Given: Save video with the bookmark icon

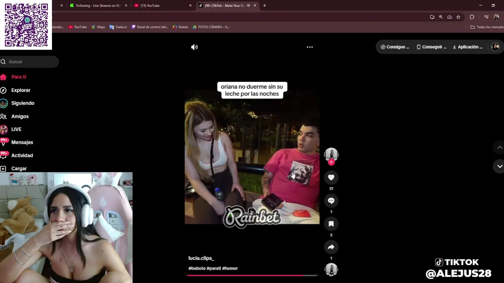Looking at the screenshot, I should (331, 224).
